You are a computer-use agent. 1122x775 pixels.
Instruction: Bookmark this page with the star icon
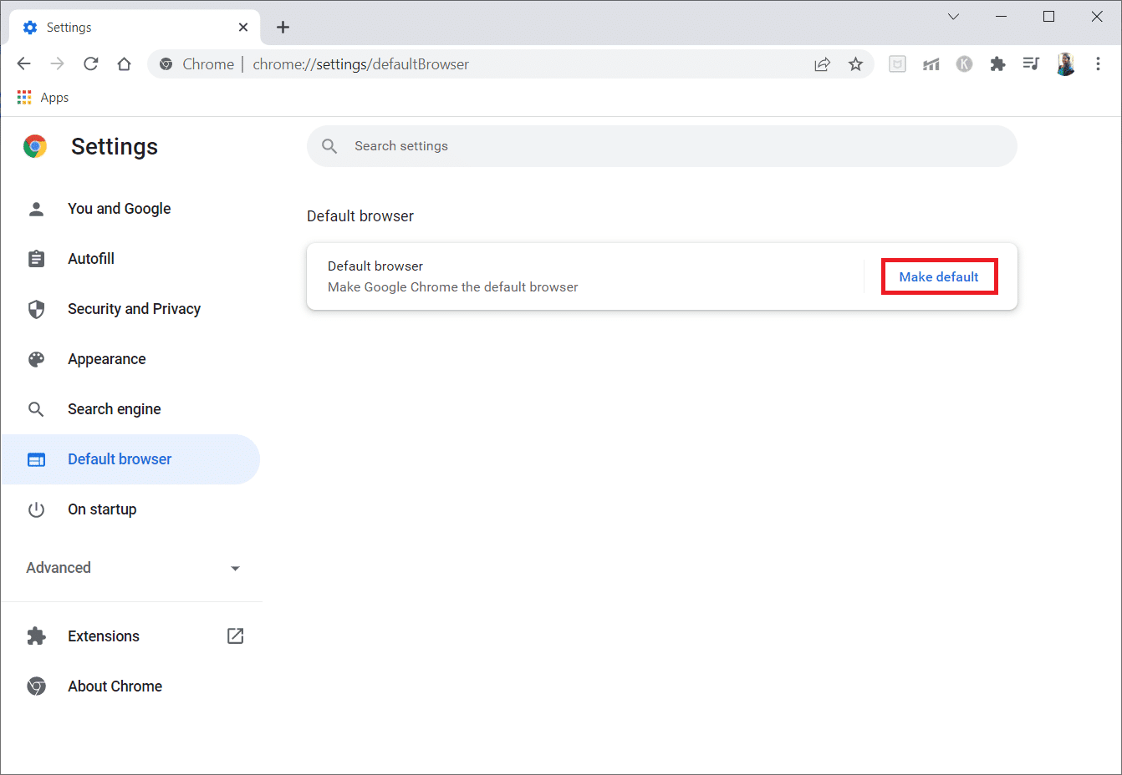(855, 64)
